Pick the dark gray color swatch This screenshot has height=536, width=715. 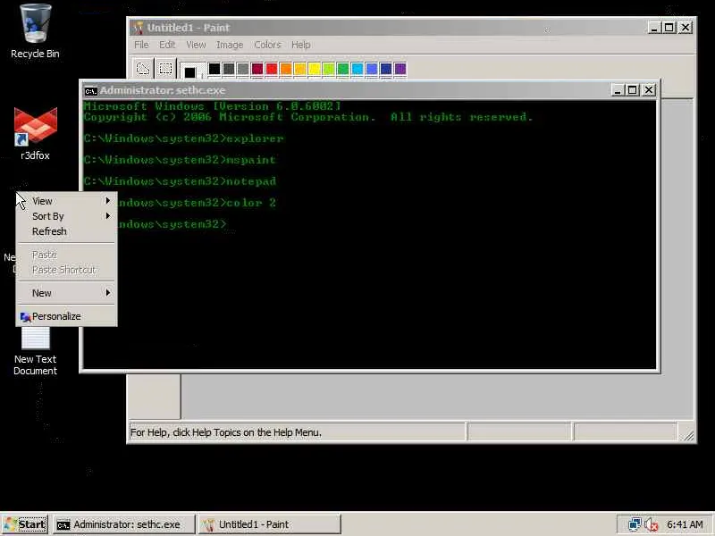(229, 69)
